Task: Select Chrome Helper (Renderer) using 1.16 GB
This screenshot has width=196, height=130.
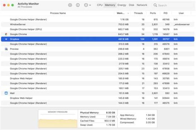Action: click(98, 20)
